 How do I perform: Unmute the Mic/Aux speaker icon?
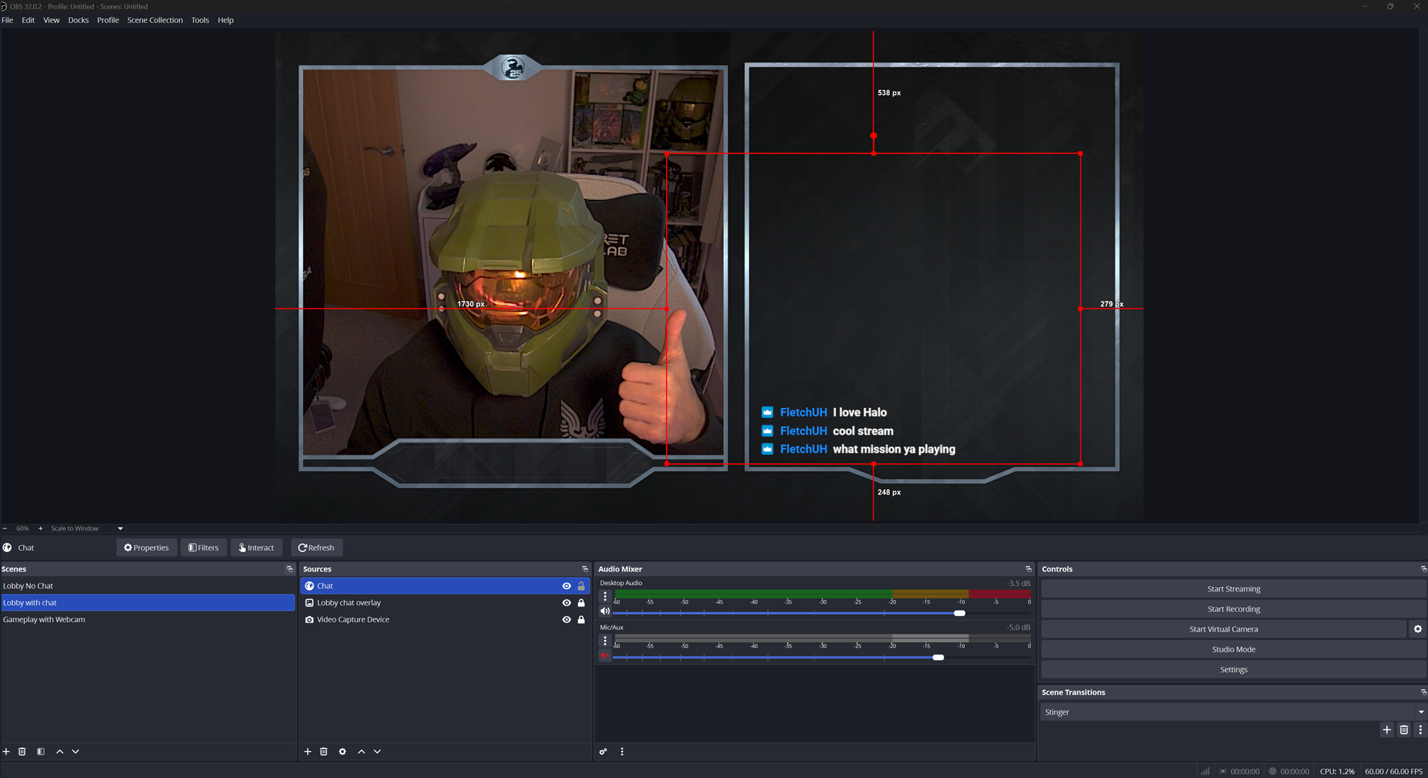(x=605, y=655)
